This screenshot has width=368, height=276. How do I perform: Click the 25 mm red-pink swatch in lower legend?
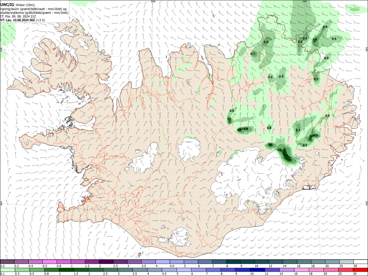346,270
